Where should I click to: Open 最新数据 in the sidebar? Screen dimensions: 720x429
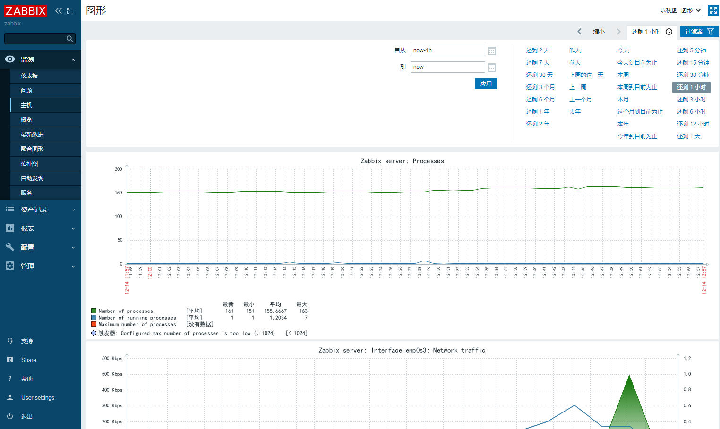[x=45, y=135]
